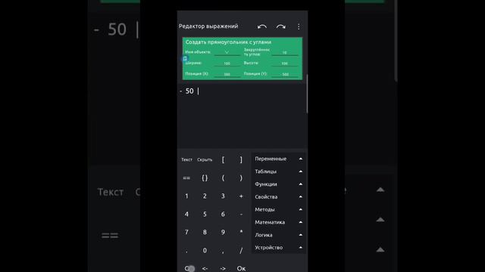Move cursor left with <- key
Screen dimensions: 485x272
coord(205,269)
